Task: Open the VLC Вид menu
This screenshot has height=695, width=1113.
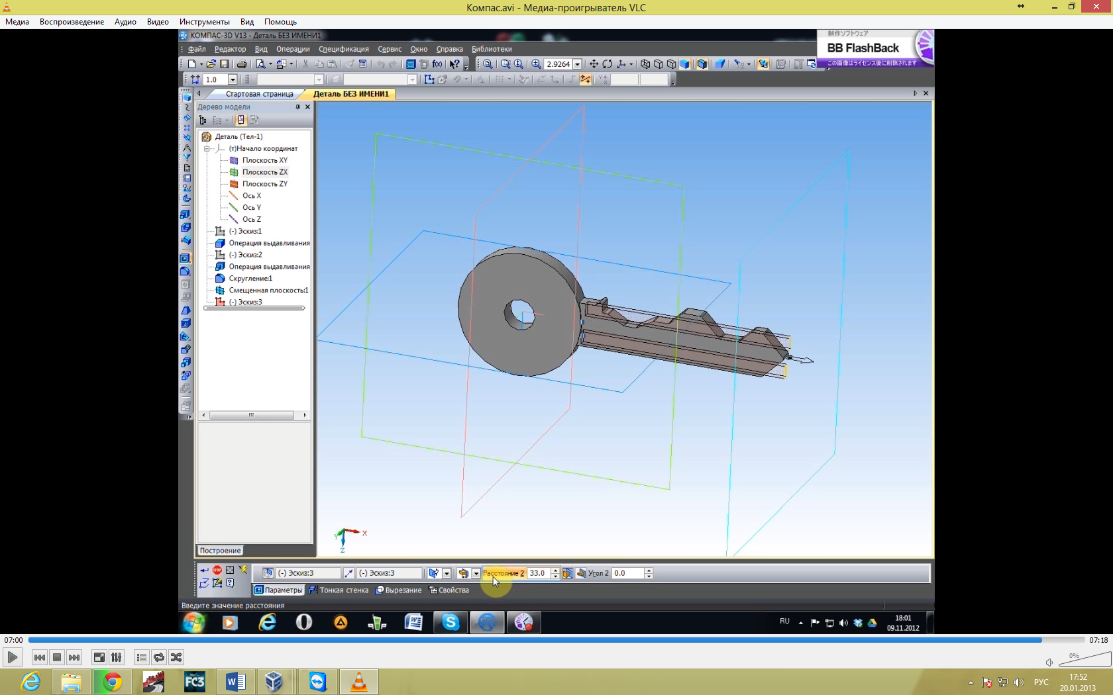Action: click(247, 22)
